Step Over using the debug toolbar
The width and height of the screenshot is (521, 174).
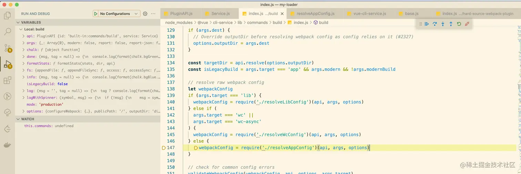(x=435, y=24)
